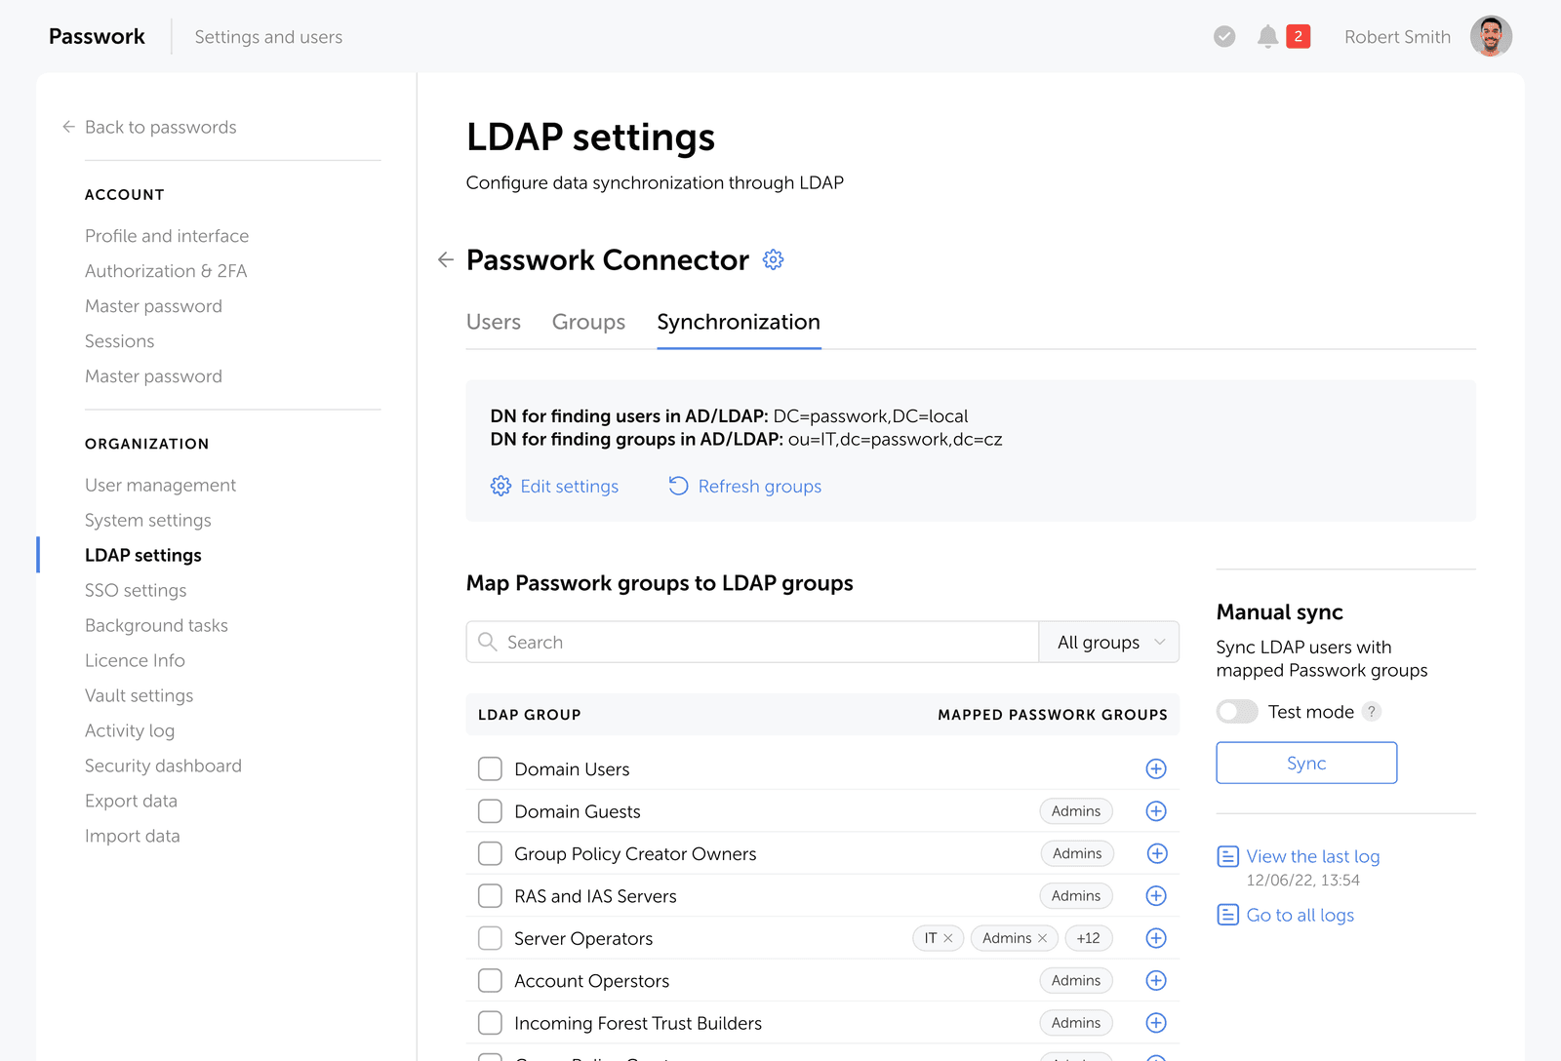
Task: Click the Admins tag on Domain Guests row
Action: (1076, 811)
